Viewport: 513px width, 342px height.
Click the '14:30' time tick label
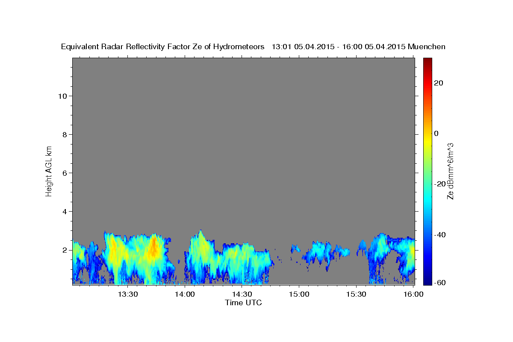tap(242, 294)
